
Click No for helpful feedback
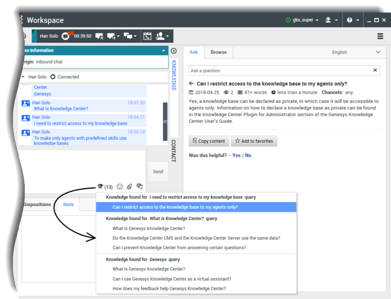[248, 155]
